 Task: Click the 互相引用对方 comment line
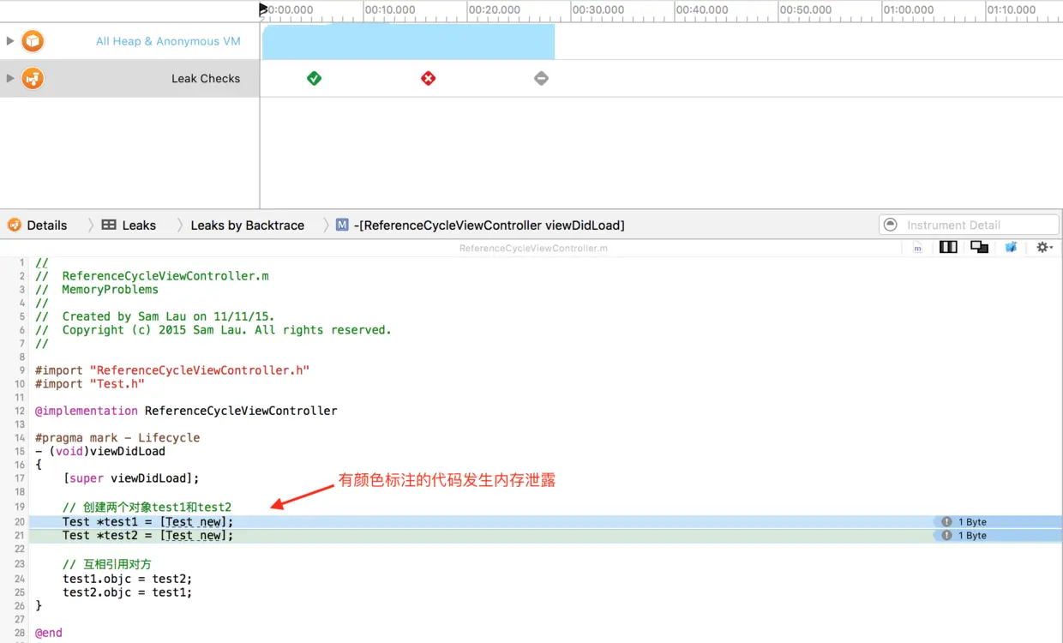(x=106, y=564)
